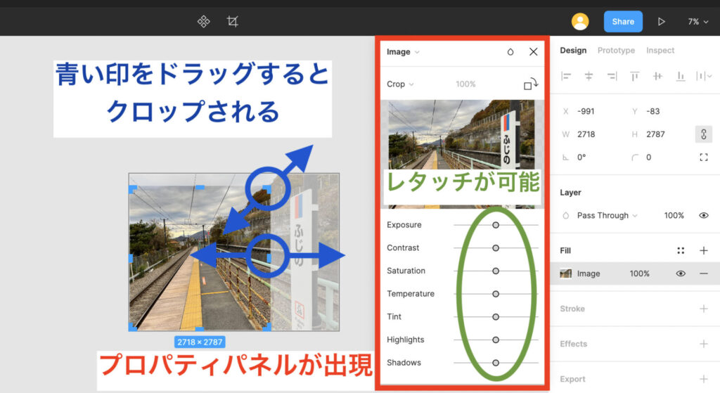
Task: Click the height field 2787
Action: (655, 134)
